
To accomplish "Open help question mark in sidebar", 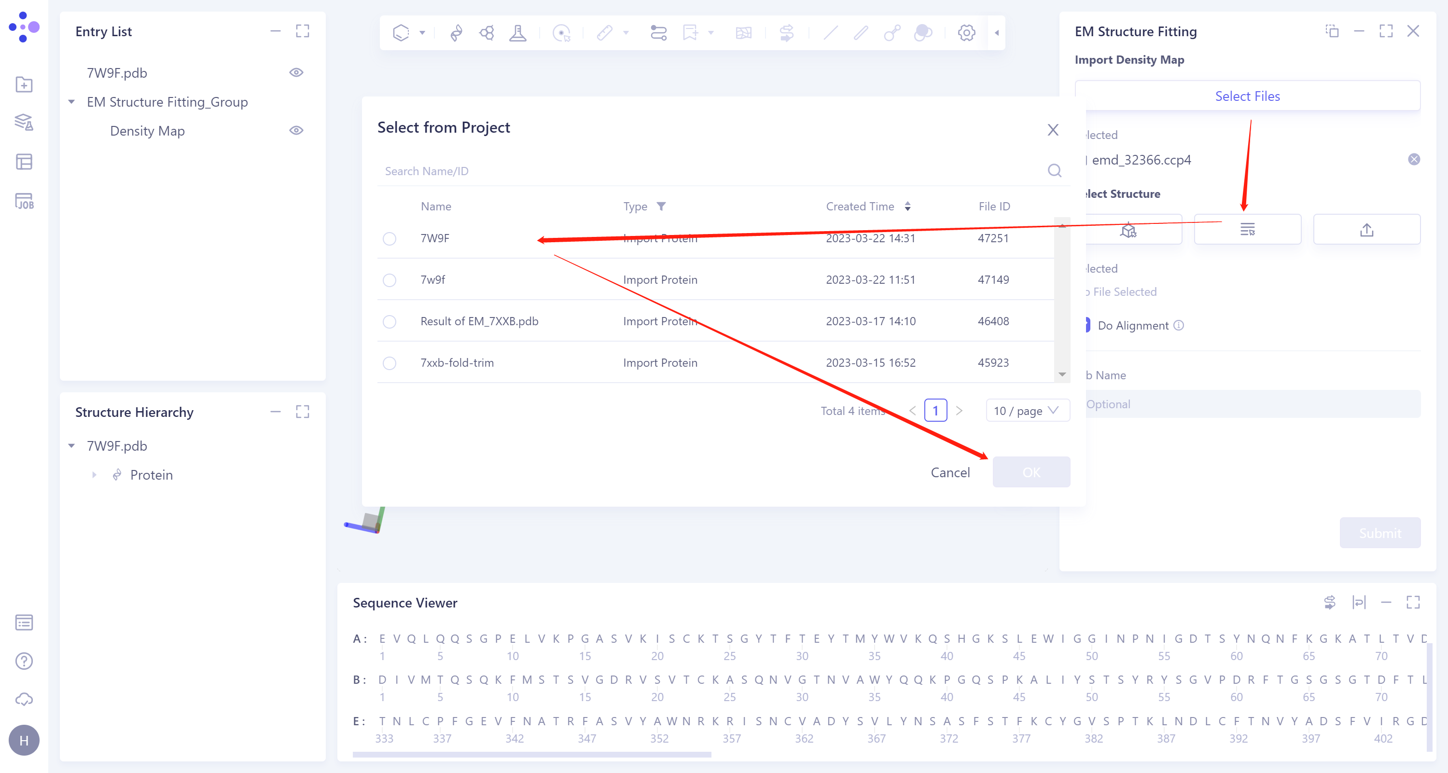I will click(24, 661).
